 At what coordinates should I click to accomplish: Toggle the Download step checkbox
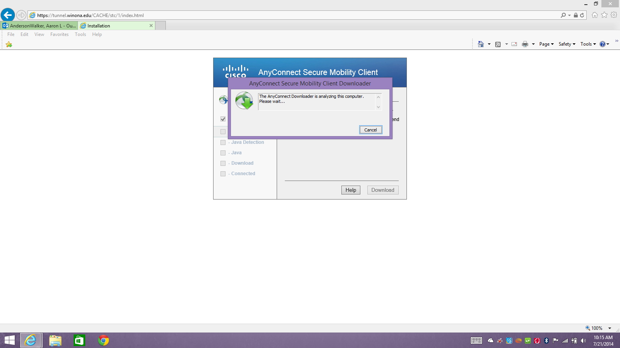point(223,163)
